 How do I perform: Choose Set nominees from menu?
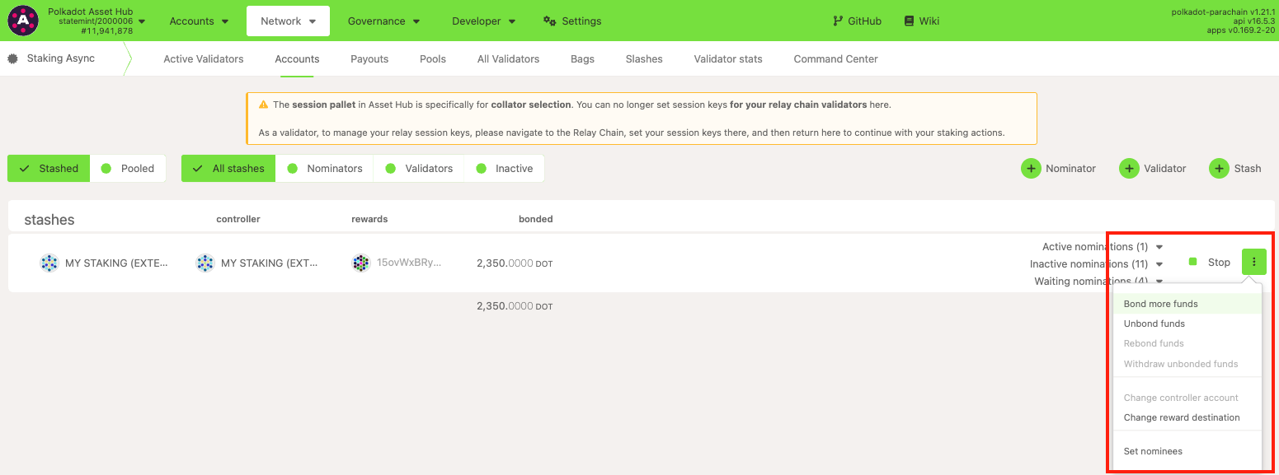1187,451
